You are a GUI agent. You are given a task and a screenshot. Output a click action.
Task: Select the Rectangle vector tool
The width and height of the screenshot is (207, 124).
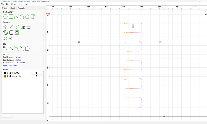pyautogui.click(x=11, y=16)
